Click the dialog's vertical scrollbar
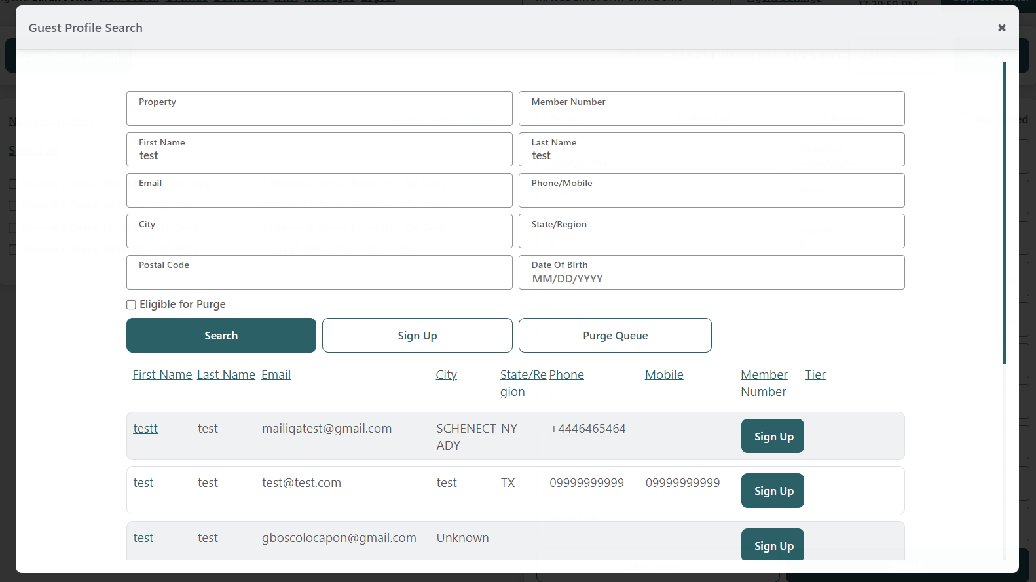 pyautogui.click(x=1004, y=213)
